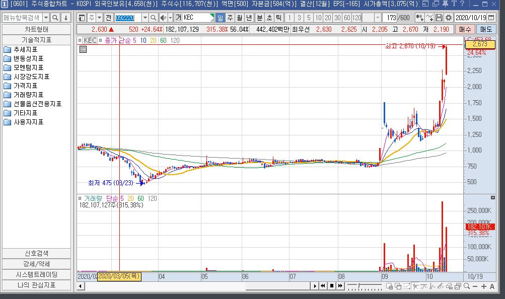Select the daily 일 period toggle
The image size is (505, 299).
[x=221, y=18]
